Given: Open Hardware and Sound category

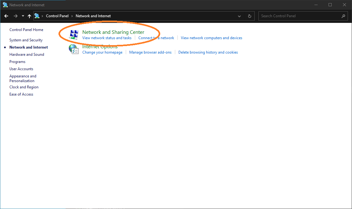Looking at the screenshot, I should [27, 55].
